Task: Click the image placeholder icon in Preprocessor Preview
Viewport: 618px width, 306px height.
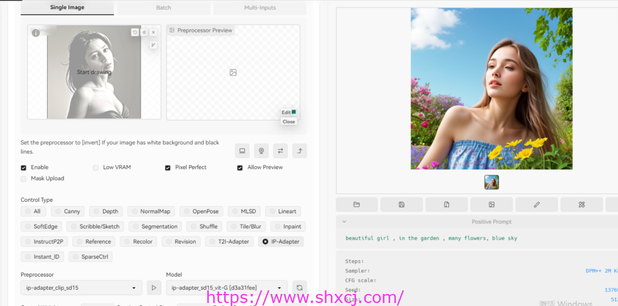Action: pyautogui.click(x=233, y=72)
